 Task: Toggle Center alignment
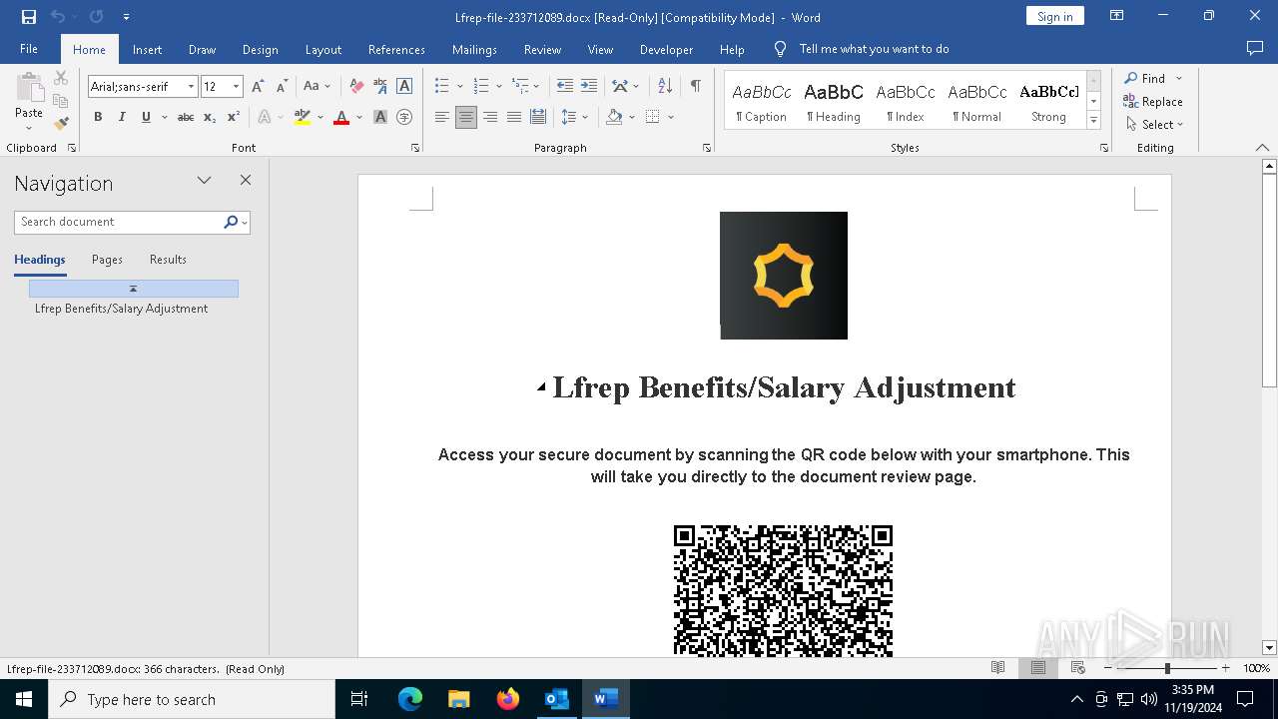[466, 117]
